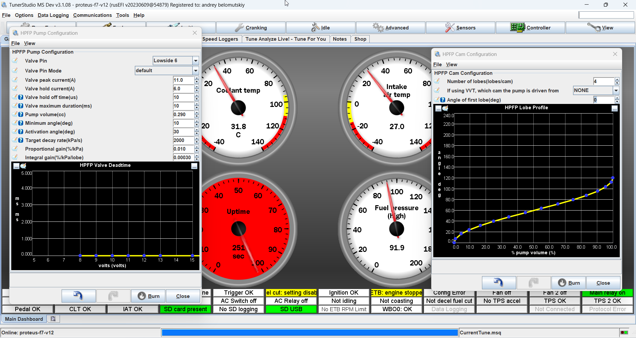Click dashboard icon next to Main Dashboard tab

tap(53, 319)
